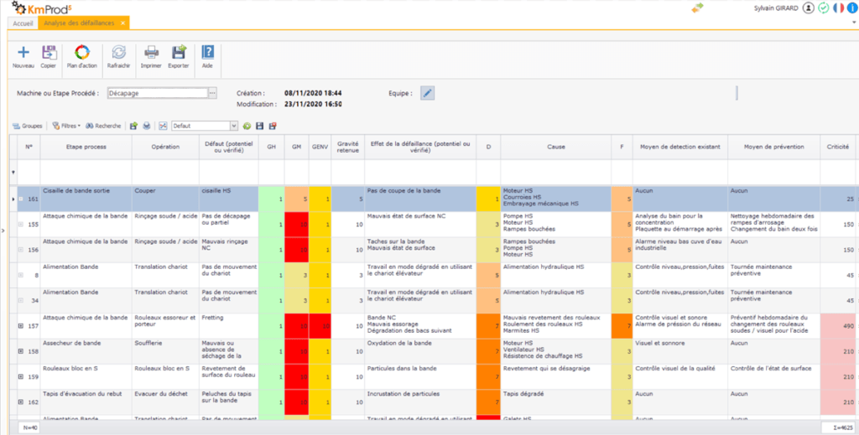Expand row 162 Tapis d'évacuation

[21, 401]
